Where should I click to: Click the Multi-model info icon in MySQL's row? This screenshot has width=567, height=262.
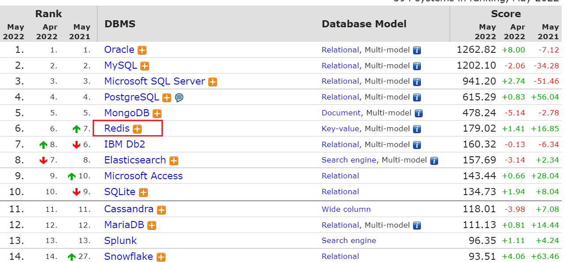[x=417, y=66]
